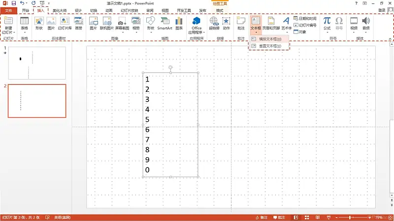Switch to slide sorter view in status bar
394x221 pixels.
(307, 217)
